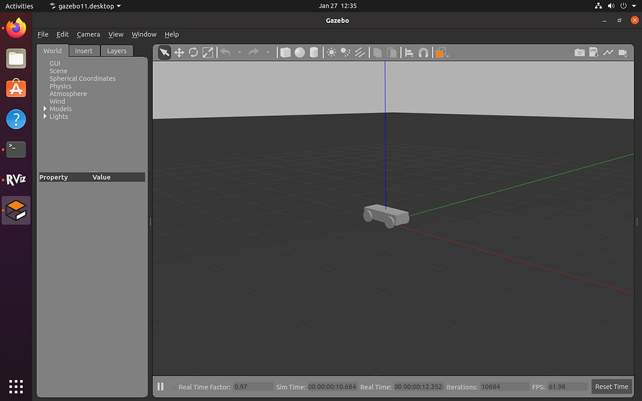
Task: Start video recording with camcorder icon
Action: [623, 52]
